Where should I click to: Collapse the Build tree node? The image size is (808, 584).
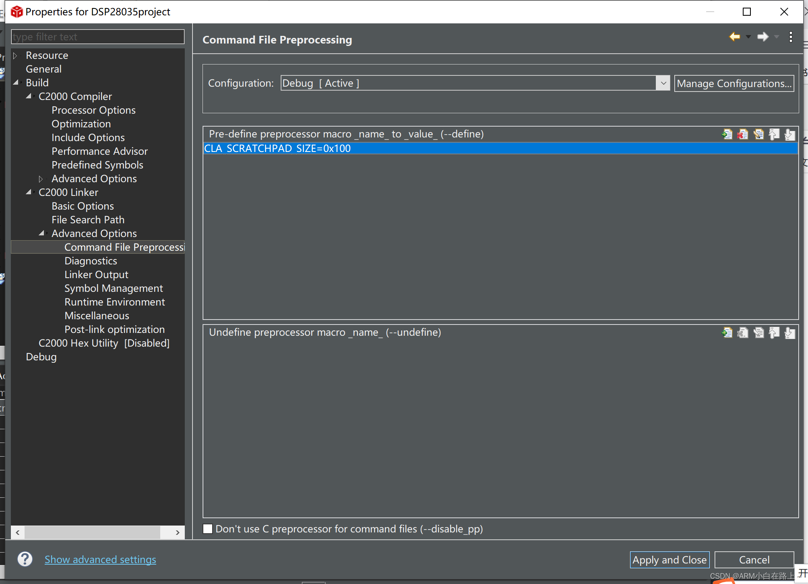click(16, 83)
